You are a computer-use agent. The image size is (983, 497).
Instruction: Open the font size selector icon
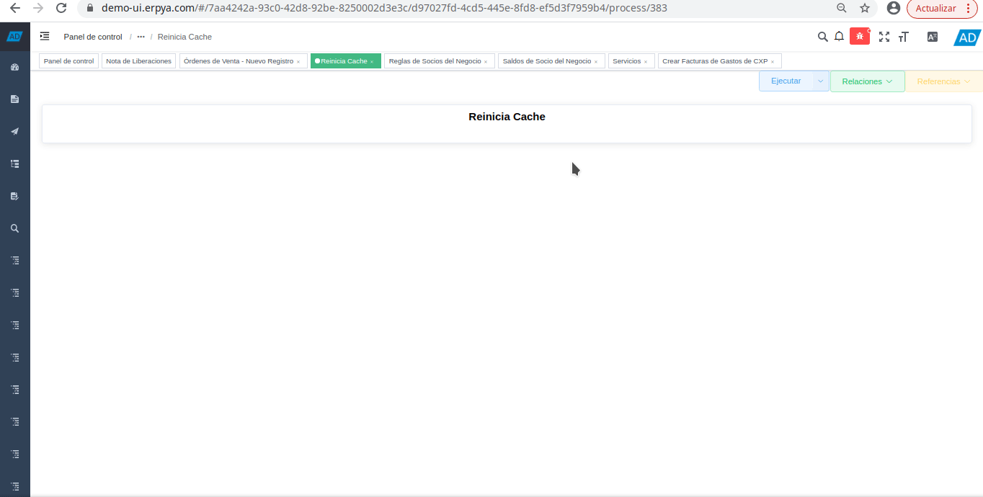tap(904, 37)
